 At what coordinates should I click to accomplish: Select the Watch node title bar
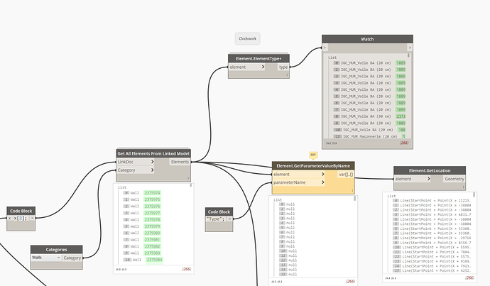368,39
